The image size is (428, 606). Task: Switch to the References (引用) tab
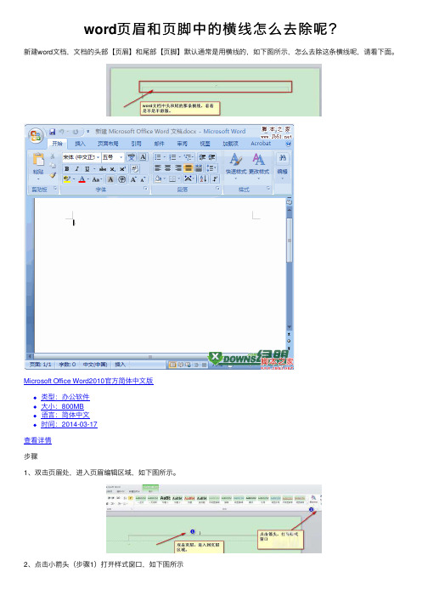click(x=136, y=144)
